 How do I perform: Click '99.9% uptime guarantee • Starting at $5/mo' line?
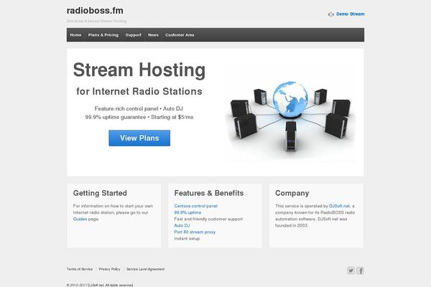[139, 117]
